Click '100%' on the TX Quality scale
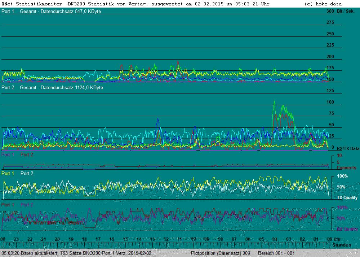This screenshot has width=360, height=257. point(342,176)
